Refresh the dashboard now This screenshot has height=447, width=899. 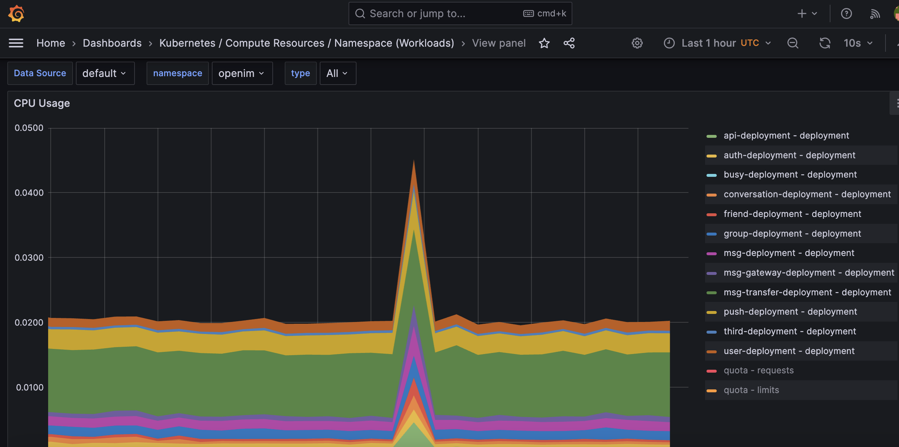point(825,43)
